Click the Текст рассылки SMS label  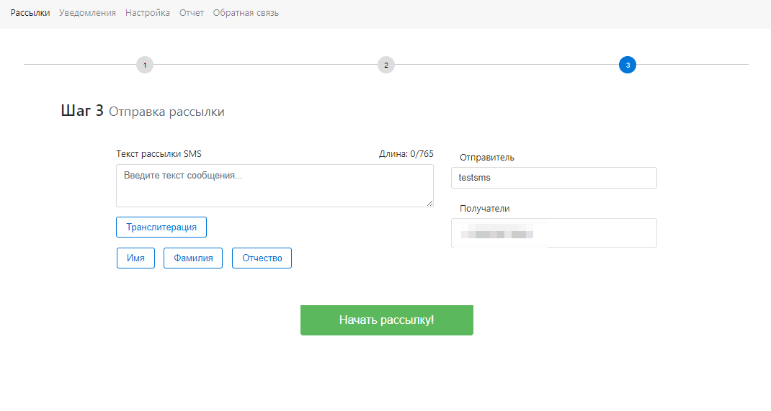[x=159, y=154]
